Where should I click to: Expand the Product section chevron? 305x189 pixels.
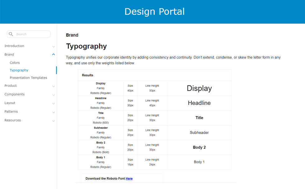pyautogui.click(x=54, y=86)
